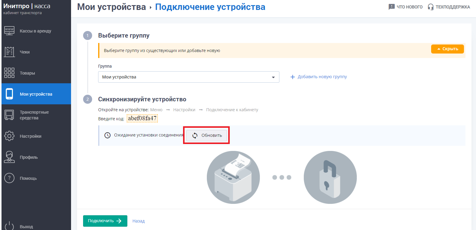The height and width of the screenshot is (230, 476).
Task: Collapse the hint with Скрыть button
Action: click(x=447, y=49)
